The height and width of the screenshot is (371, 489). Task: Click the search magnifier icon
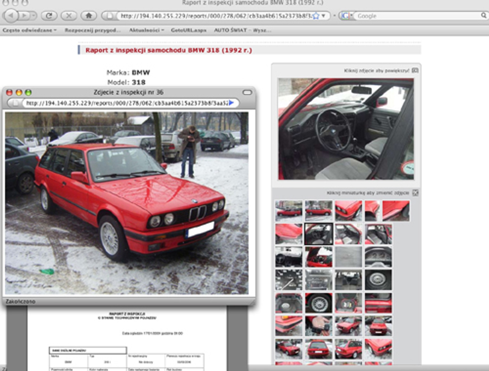tap(483, 16)
